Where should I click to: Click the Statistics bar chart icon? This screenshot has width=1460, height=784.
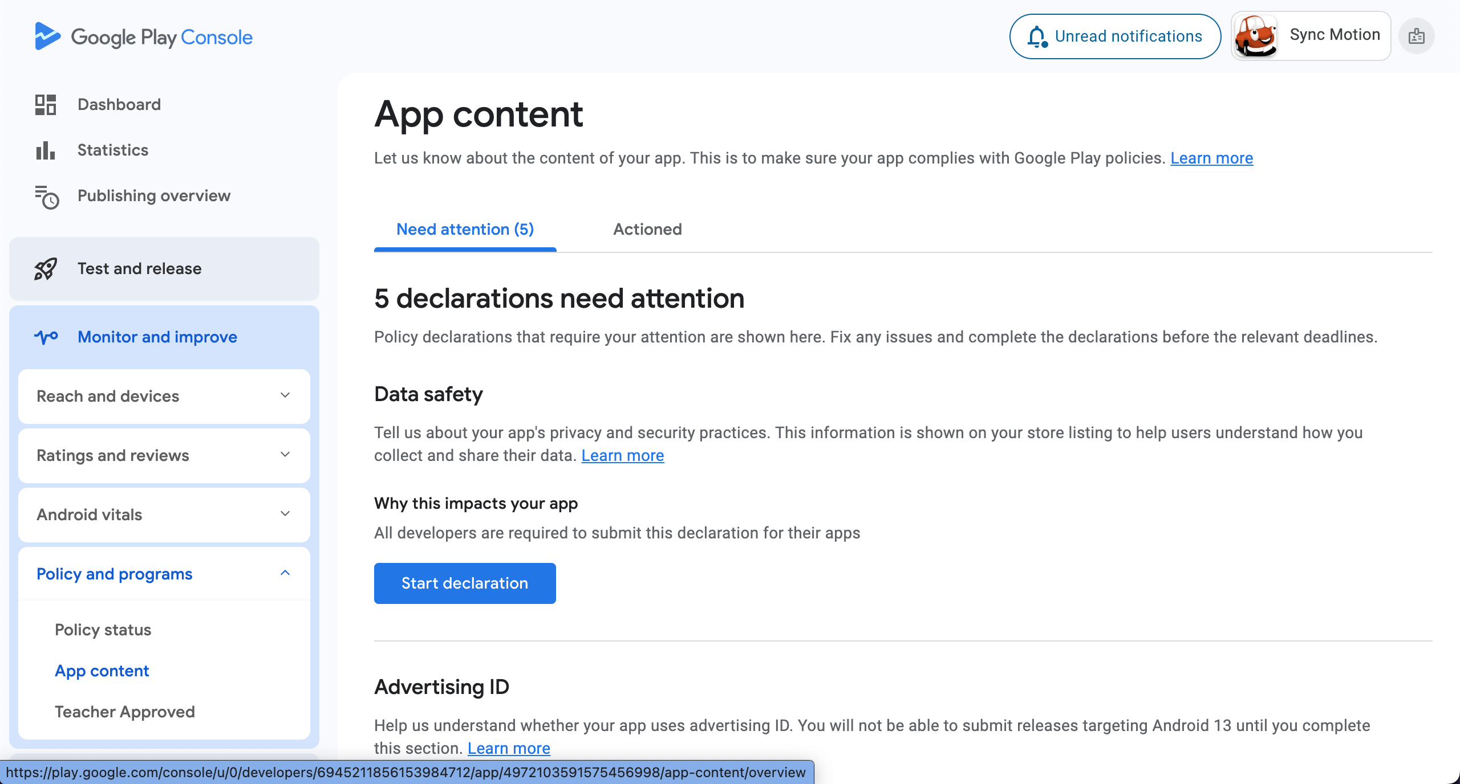[x=46, y=150]
